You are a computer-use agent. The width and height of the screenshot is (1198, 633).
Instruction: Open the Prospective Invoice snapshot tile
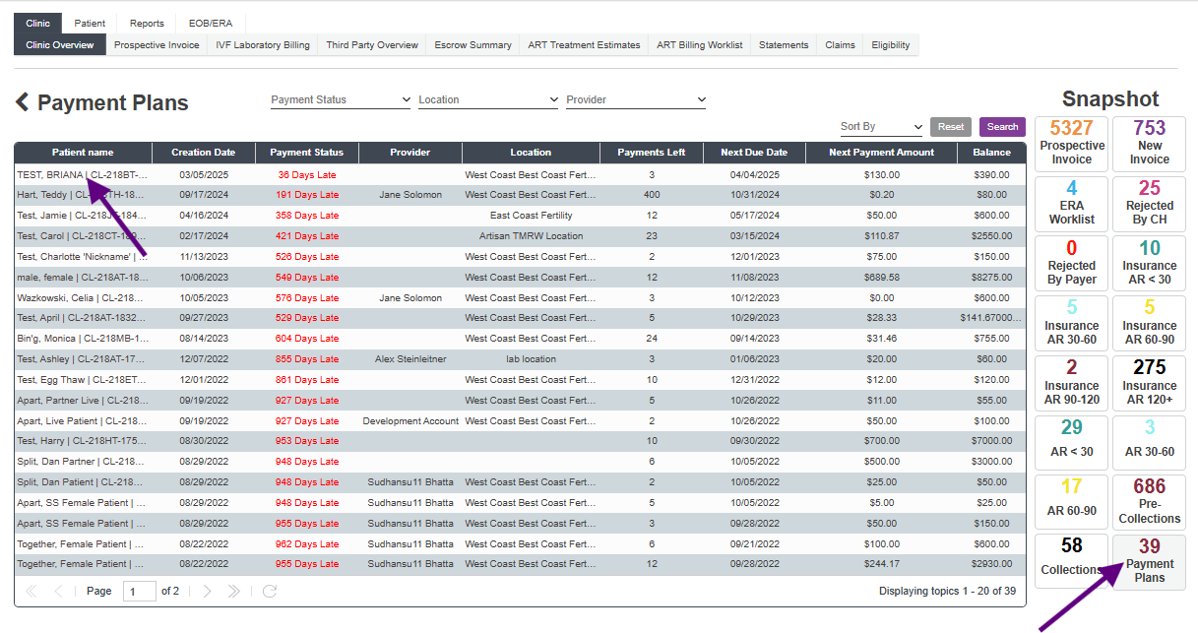point(1071,143)
